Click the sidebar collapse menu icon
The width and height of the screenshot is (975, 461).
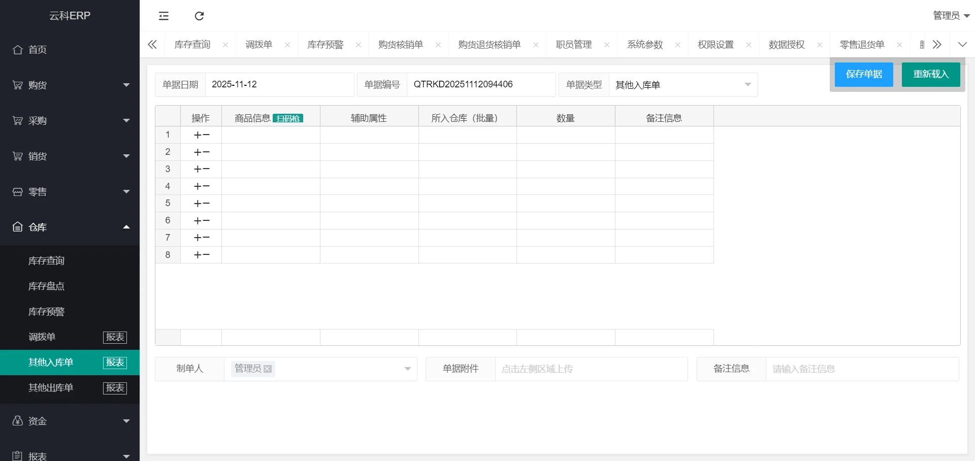click(164, 16)
